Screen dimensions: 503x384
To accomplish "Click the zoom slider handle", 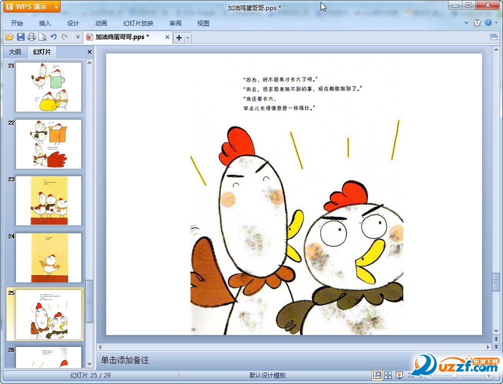I will point(454,375).
